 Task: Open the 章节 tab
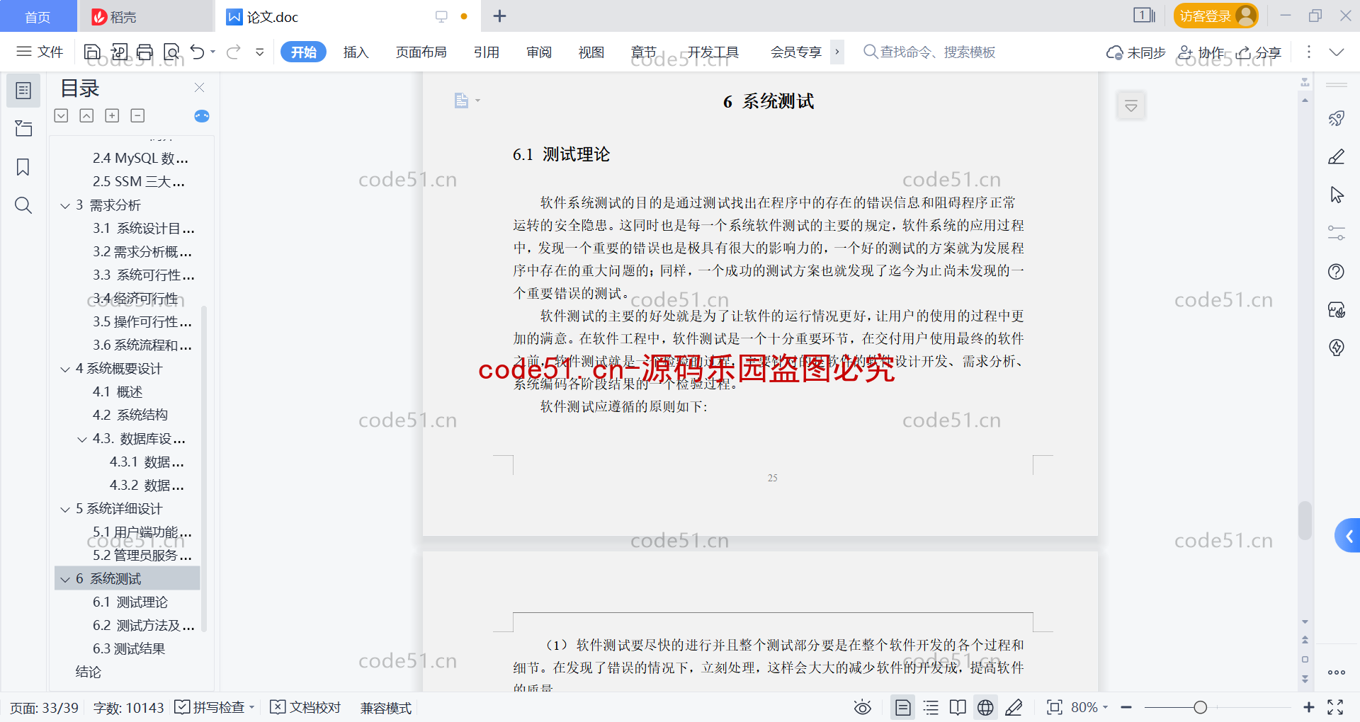tap(644, 52)
